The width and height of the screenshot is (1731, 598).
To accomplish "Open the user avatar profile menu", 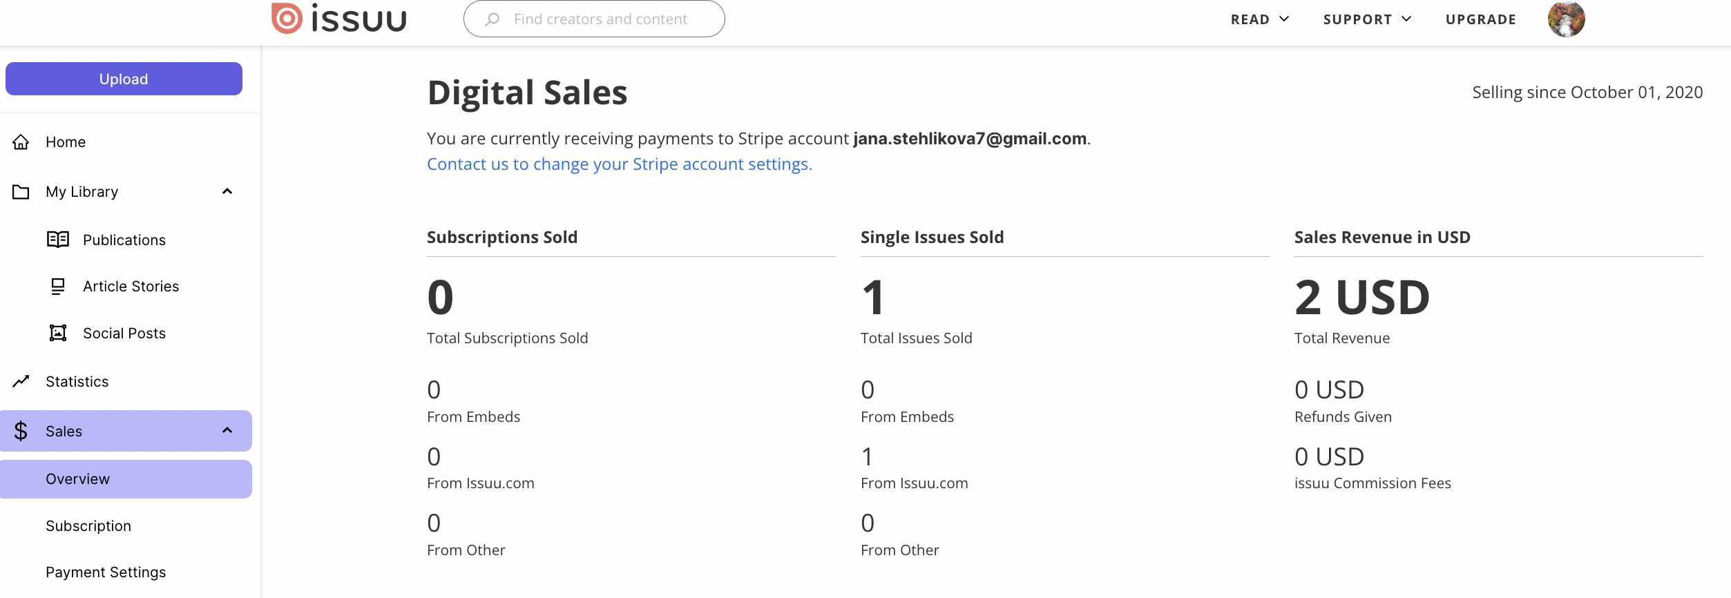I will click(x=1566, y=19).
